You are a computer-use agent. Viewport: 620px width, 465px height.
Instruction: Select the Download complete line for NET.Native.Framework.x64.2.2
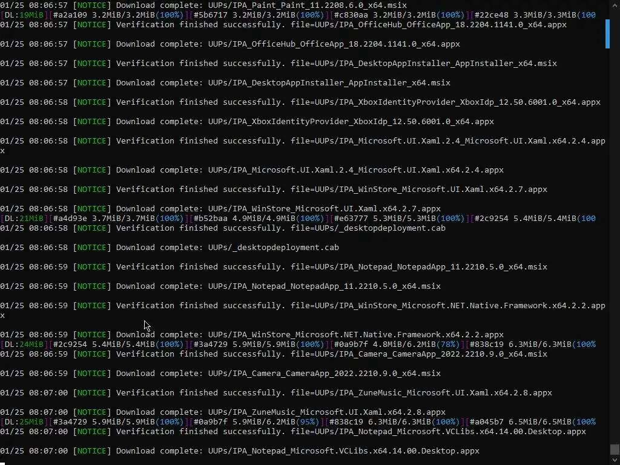(252, 335)
